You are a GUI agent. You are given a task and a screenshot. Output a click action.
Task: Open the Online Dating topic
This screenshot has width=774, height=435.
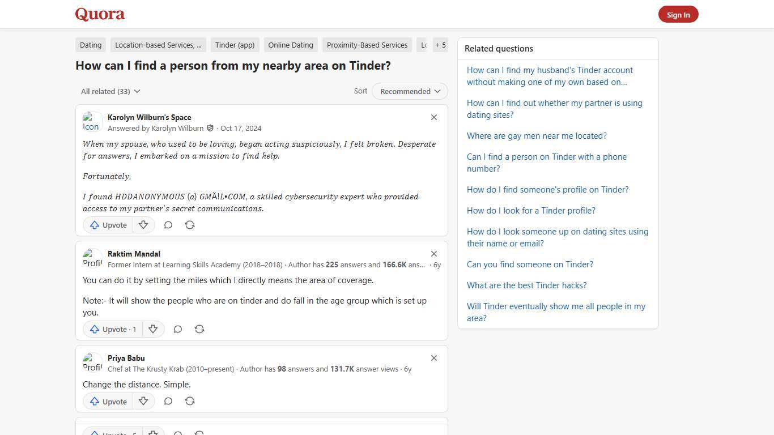tap(291, 45)
